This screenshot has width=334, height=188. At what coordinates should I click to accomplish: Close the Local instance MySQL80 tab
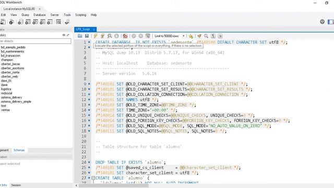pyautogui.click(x=40, y=9)
